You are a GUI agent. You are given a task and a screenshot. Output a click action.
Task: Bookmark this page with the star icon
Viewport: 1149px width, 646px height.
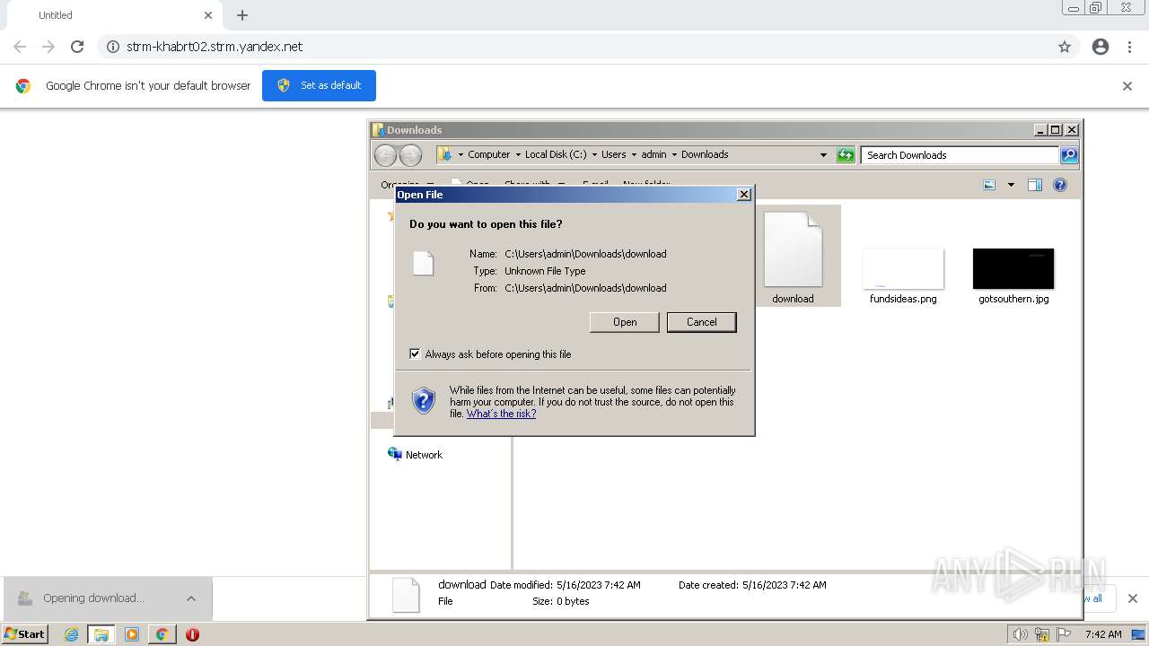[x=1065, y=47]
